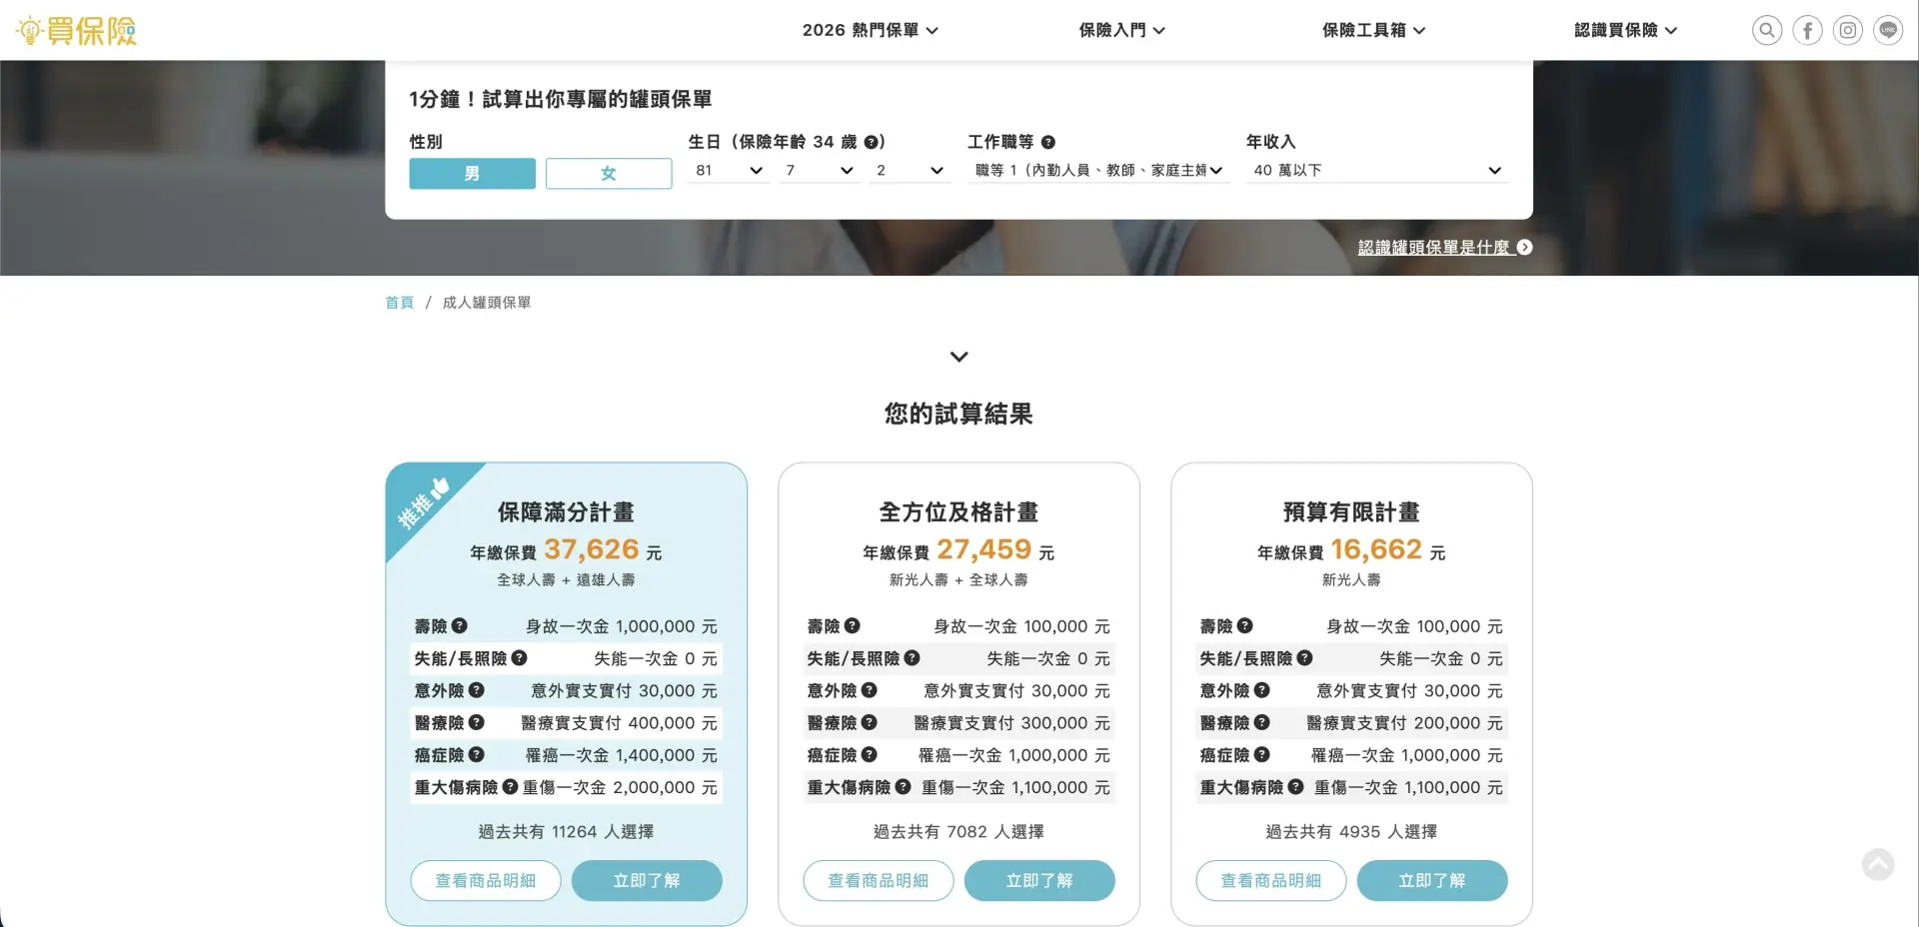1919x927 pixels.
Task: Click 意外險 help icon in 保障滿分計畫
Action: point(477,689)
